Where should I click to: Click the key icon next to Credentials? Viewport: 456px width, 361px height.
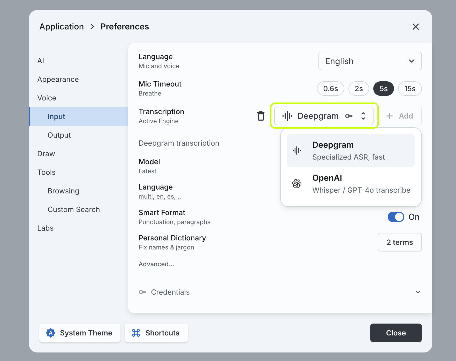[x=143, y=292]
